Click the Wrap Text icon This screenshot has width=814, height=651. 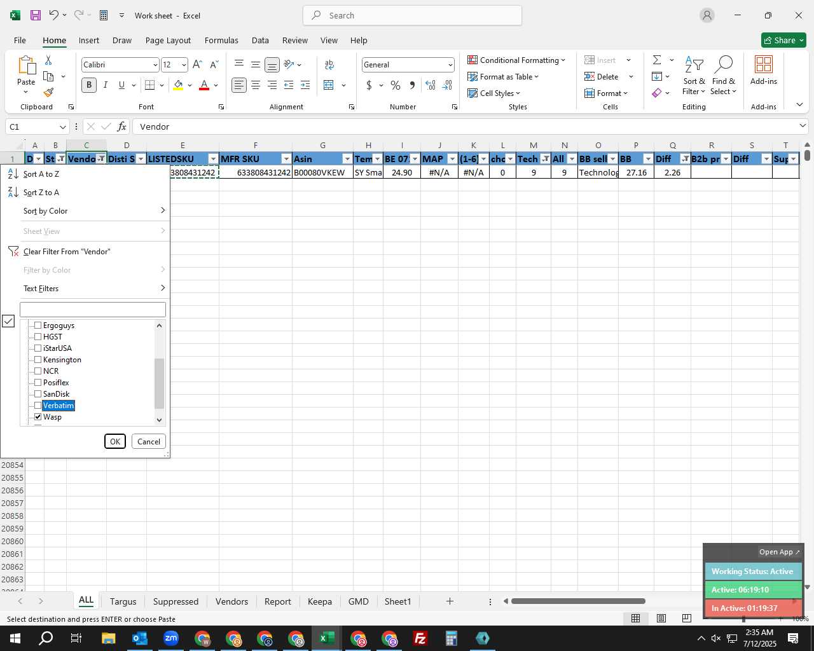(x=329, y=65)
